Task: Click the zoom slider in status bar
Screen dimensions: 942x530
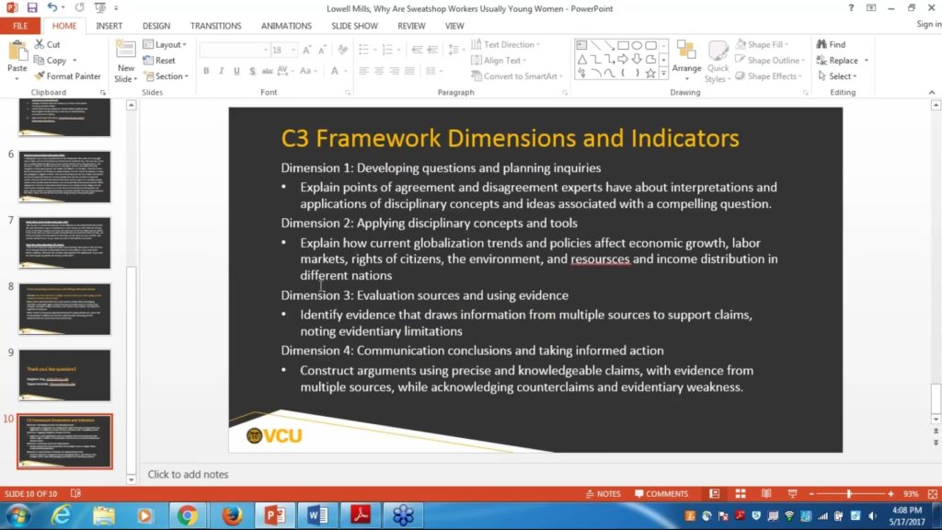Action: pyautogui.click(x=848, y=494)
